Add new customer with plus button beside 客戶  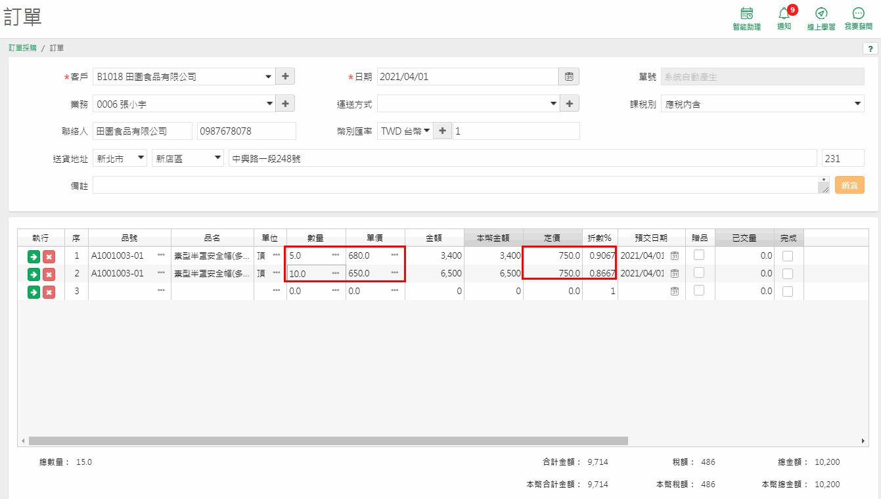click(x=285, y=77)
